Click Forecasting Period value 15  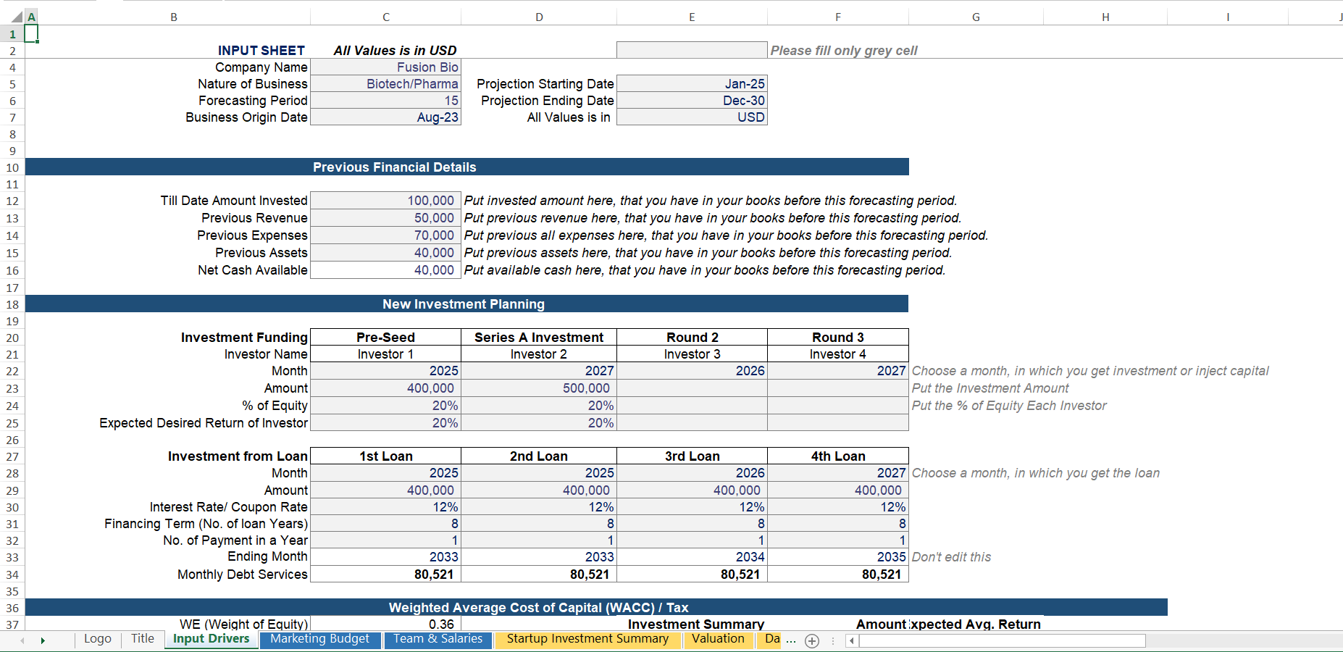[x=386, y=101]
